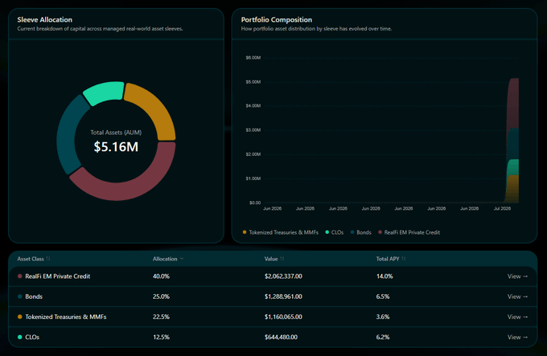This screenshot has height=356, width=547.
Task: Click CLOs legend entry in chart
Action: point(334,232)
